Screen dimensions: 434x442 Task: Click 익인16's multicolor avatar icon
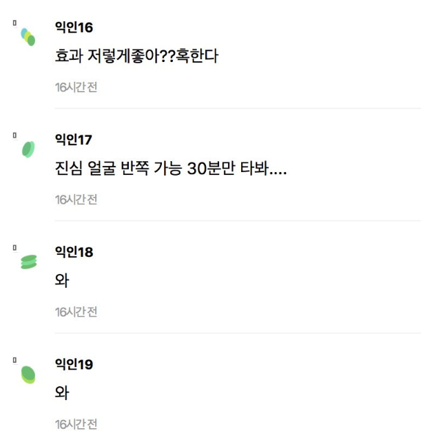[x=28, y=37]
